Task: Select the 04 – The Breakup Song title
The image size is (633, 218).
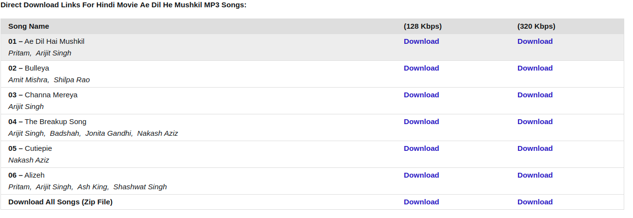Action: (47, 122)
